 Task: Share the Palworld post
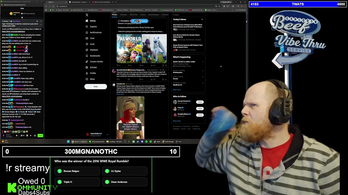166,65
